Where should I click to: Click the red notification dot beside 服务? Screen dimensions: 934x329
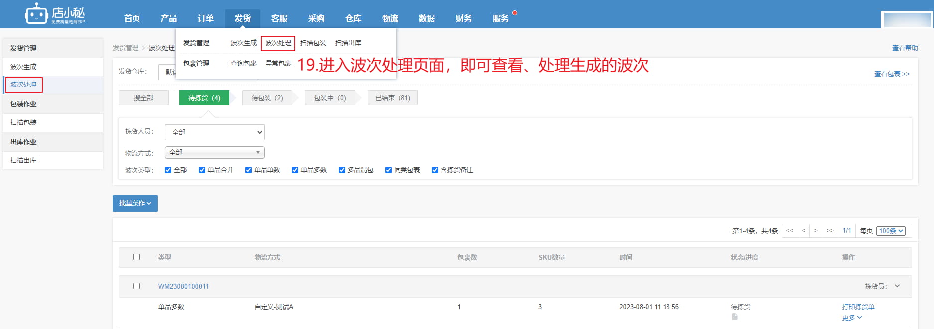click(x=515, y=13)
